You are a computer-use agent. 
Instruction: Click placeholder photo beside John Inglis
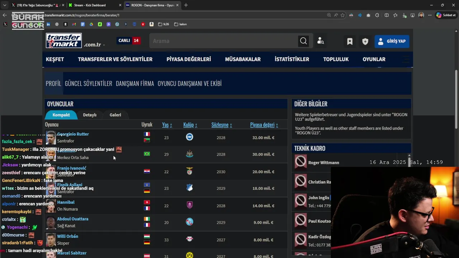[x=301, y=201]
